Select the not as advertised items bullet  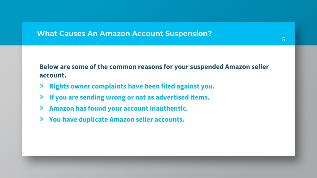point(129,97)
